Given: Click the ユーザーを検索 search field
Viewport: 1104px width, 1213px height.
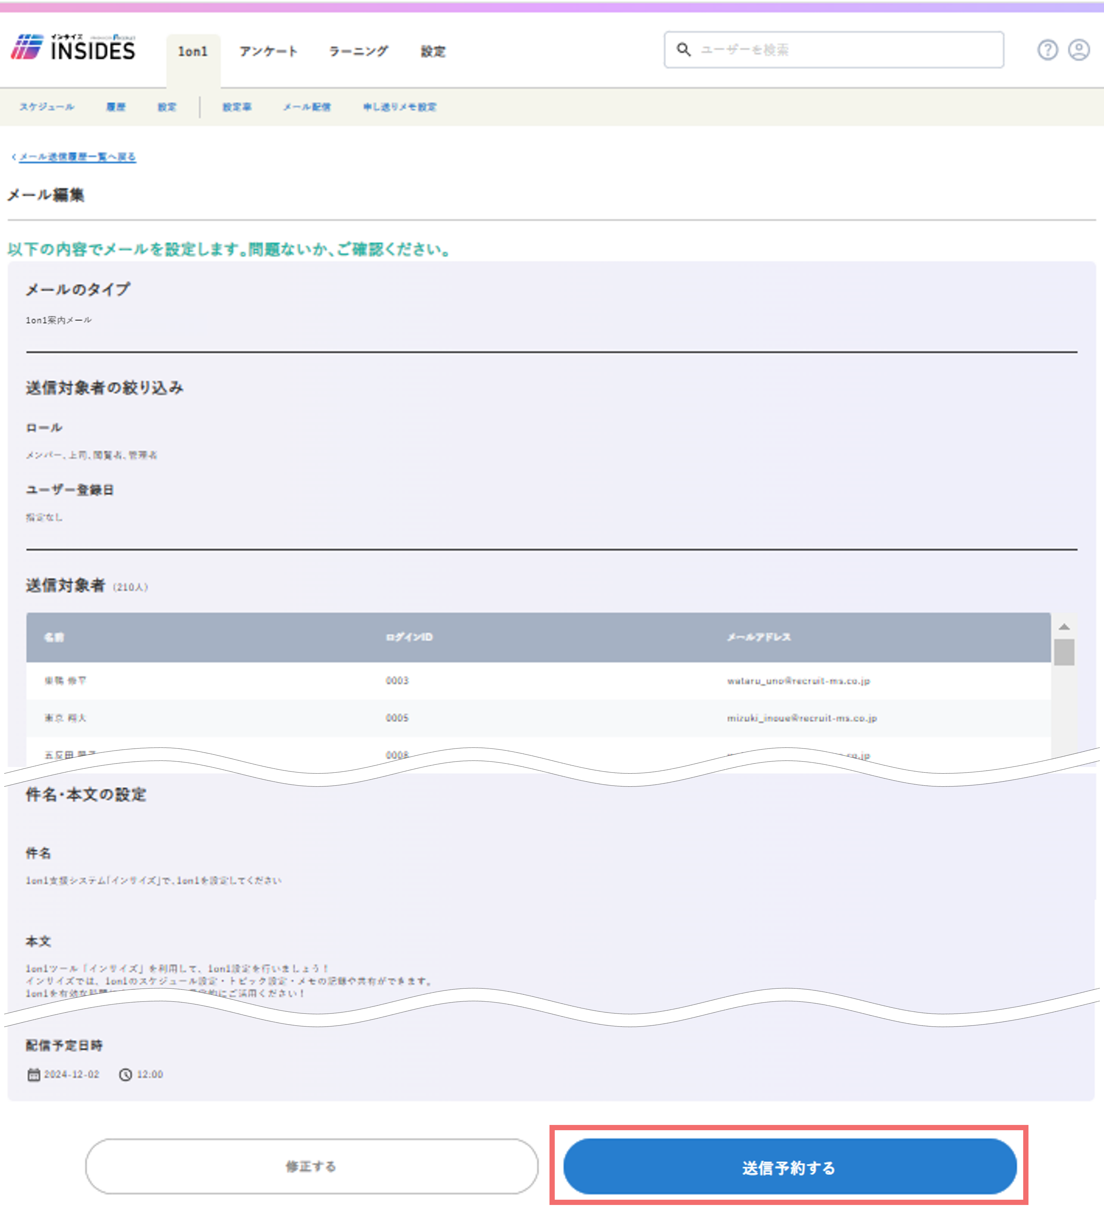Looking at the screenshot, I should click(x=834, y=50).
